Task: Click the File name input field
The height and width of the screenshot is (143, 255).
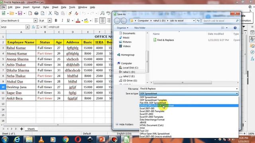Action: tap(187, 89)
